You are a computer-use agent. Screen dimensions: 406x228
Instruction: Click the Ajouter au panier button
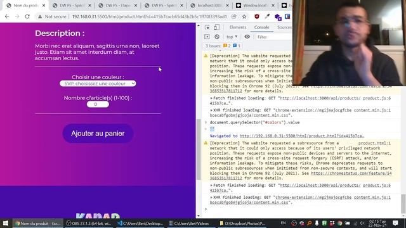(98, 134)
